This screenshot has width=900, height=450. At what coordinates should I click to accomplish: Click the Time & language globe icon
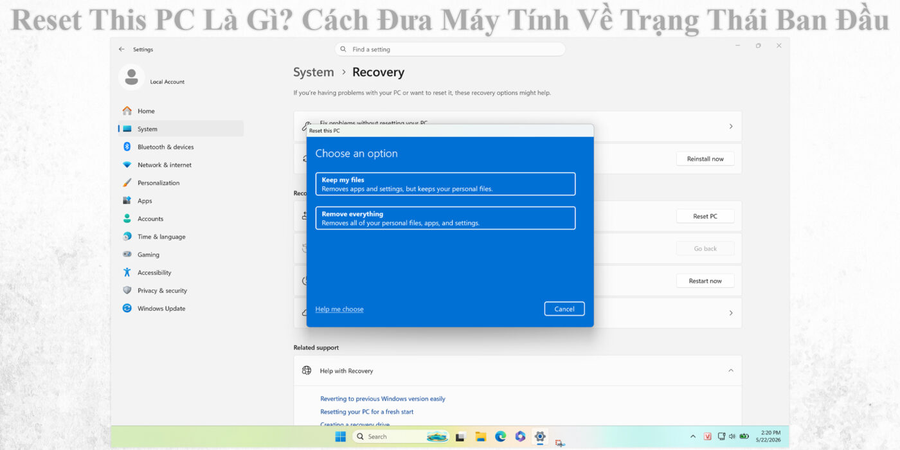(x=127, y=237)
